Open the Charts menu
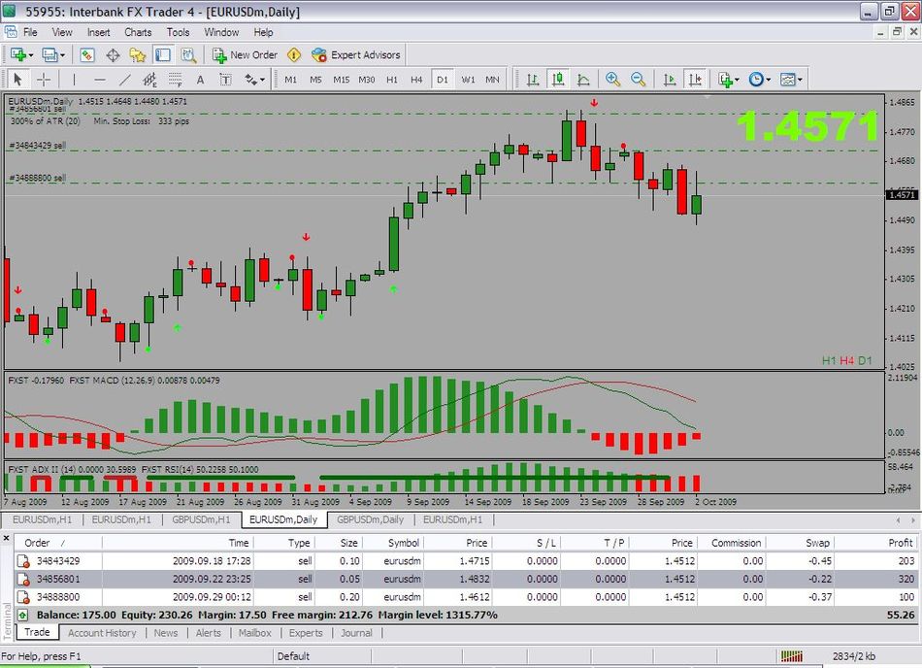Image resolution: width=922 pixels, height=668 pixels. click(138, 32)
